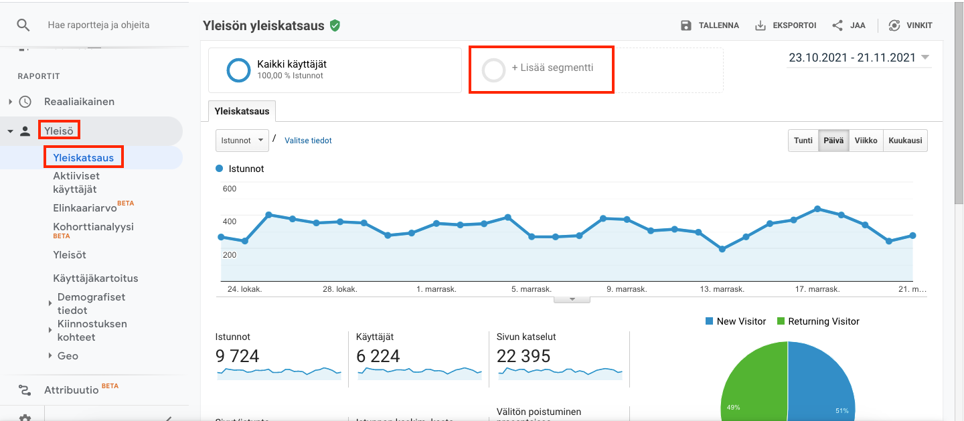
Task: Open Elinkaariarvo report
Action: click(x=85, y=207)
